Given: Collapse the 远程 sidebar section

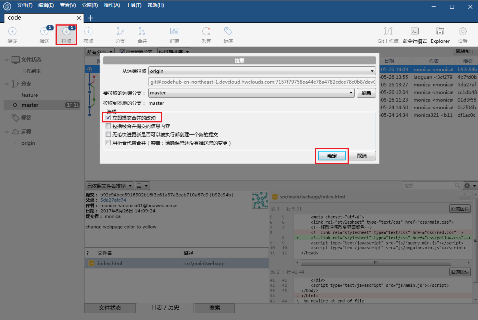Looking at the screenshot, I should click(7, 132).
